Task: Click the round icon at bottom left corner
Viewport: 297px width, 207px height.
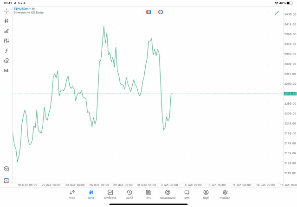Action: pyautogui.click(x=6, y=180)
